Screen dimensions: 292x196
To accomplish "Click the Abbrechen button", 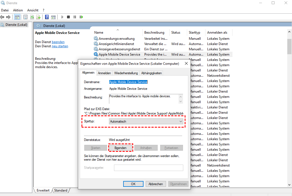I will click(156, 184).
